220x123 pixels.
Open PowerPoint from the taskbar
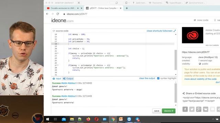point(121,119)
